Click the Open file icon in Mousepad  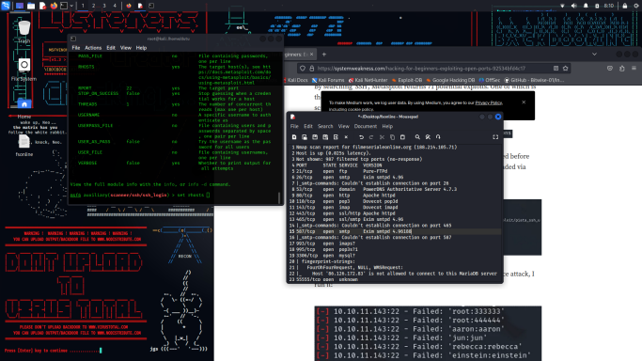[x=305, y=137]
